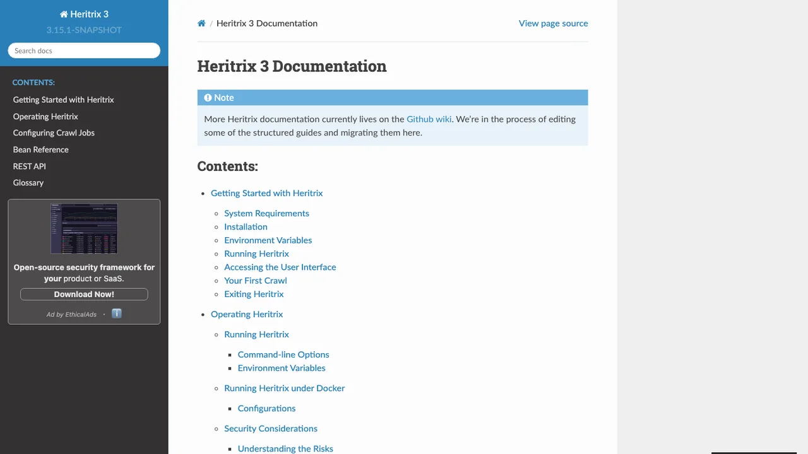The width and height of the screenshot is (808, 454).
Task: Click the home icon in breadcrumb
Action: pos(201,23)
